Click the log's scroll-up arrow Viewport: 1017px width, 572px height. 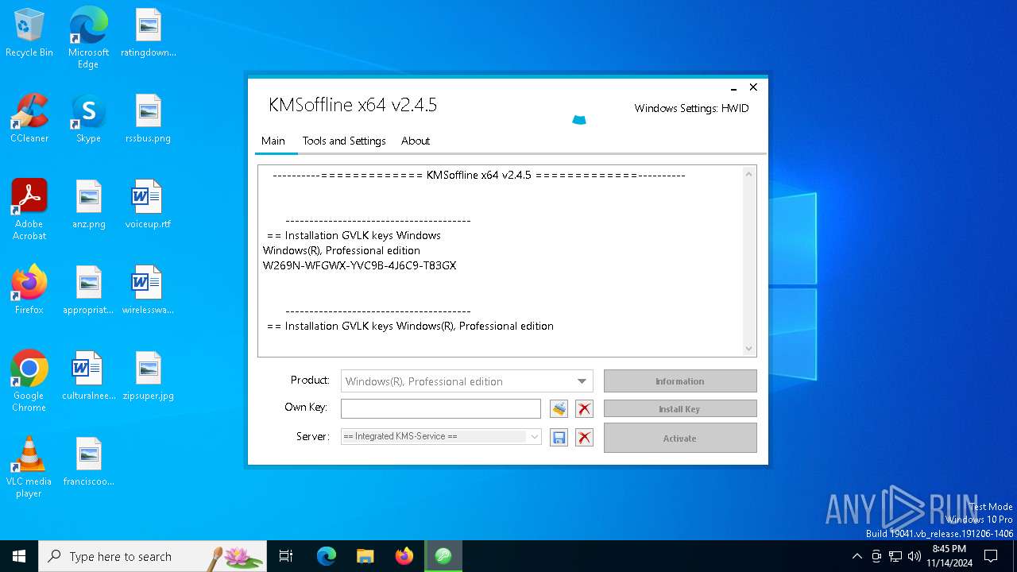click(748, 174)
